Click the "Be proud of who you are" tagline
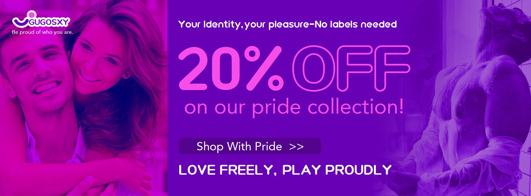This screenshot has width=531, height=196. click(42, 32)
